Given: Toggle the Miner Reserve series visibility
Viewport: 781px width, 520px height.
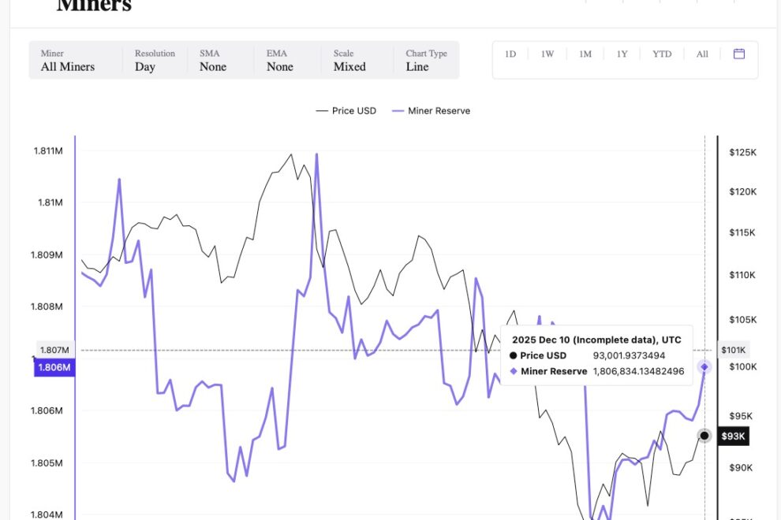Looking at the screenshot, I should point(431,110).
